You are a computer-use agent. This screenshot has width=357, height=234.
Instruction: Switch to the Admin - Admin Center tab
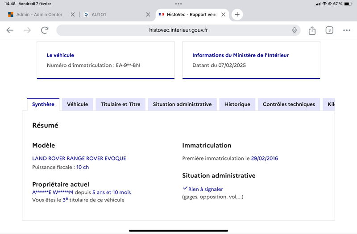tap(39, 15)
